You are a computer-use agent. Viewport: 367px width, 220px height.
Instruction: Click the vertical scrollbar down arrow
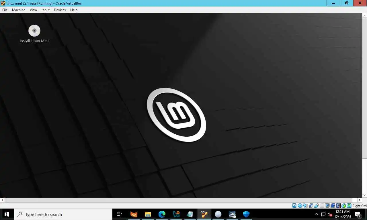pyautogui.click(x=365, y=195)
